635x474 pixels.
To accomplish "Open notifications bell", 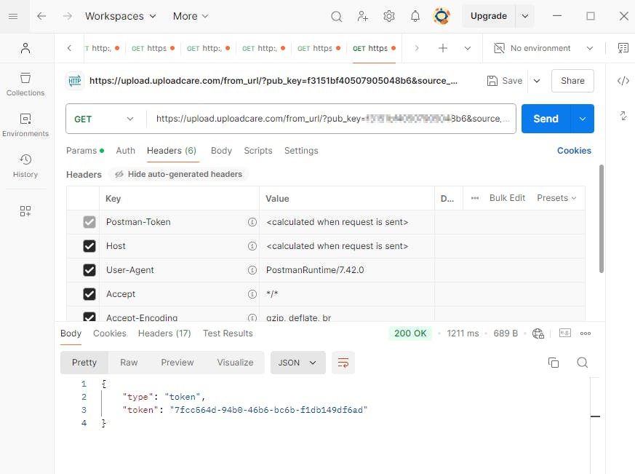I will (x=415, y=16).
